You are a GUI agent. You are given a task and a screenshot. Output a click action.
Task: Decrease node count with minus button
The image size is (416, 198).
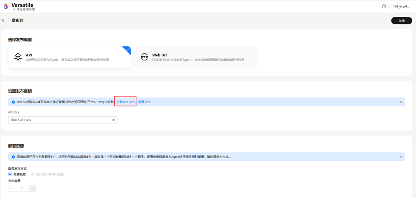click(12, 188)
